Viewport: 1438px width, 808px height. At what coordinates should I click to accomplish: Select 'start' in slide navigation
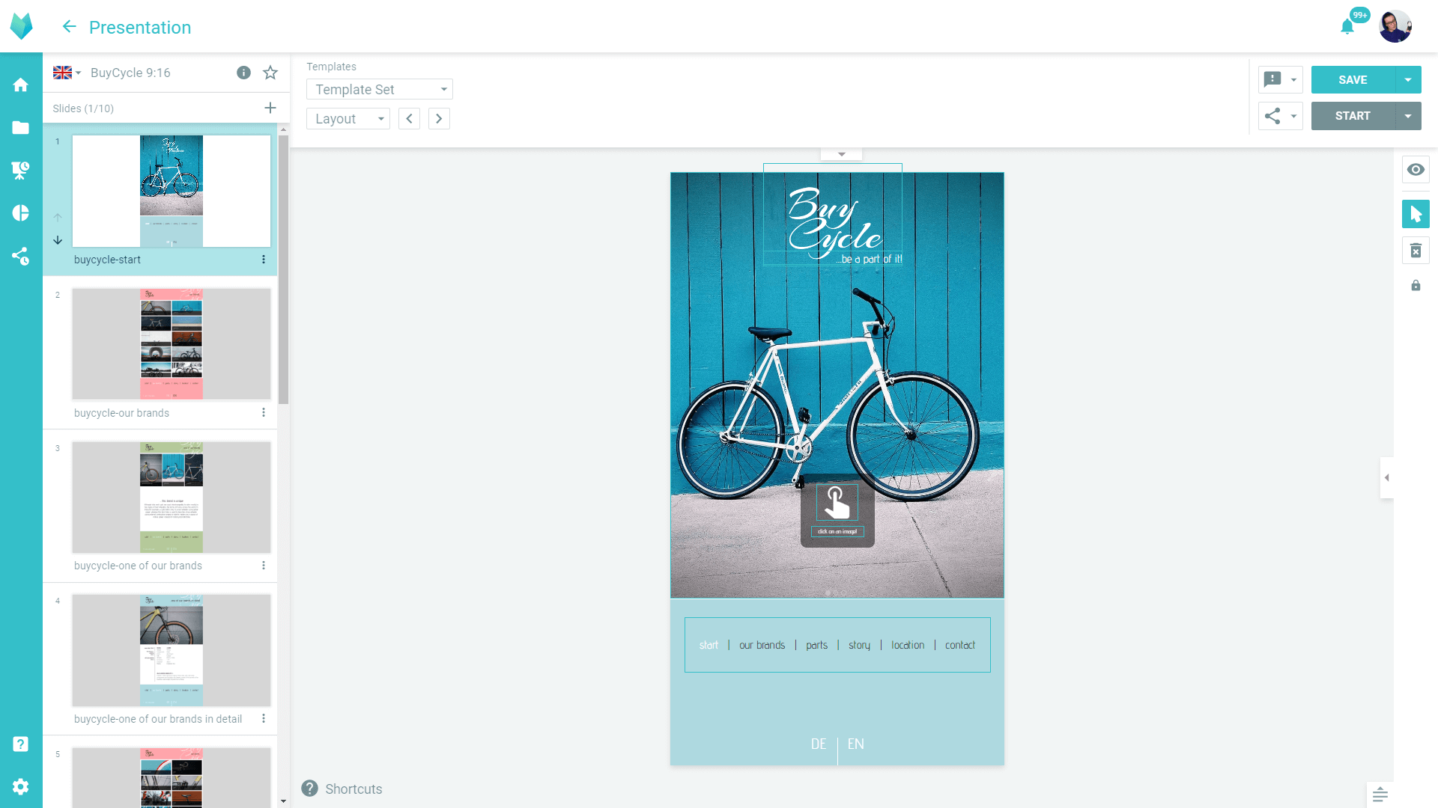(x=709, y=645)
